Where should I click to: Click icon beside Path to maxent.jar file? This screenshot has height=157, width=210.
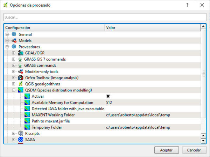27,121
